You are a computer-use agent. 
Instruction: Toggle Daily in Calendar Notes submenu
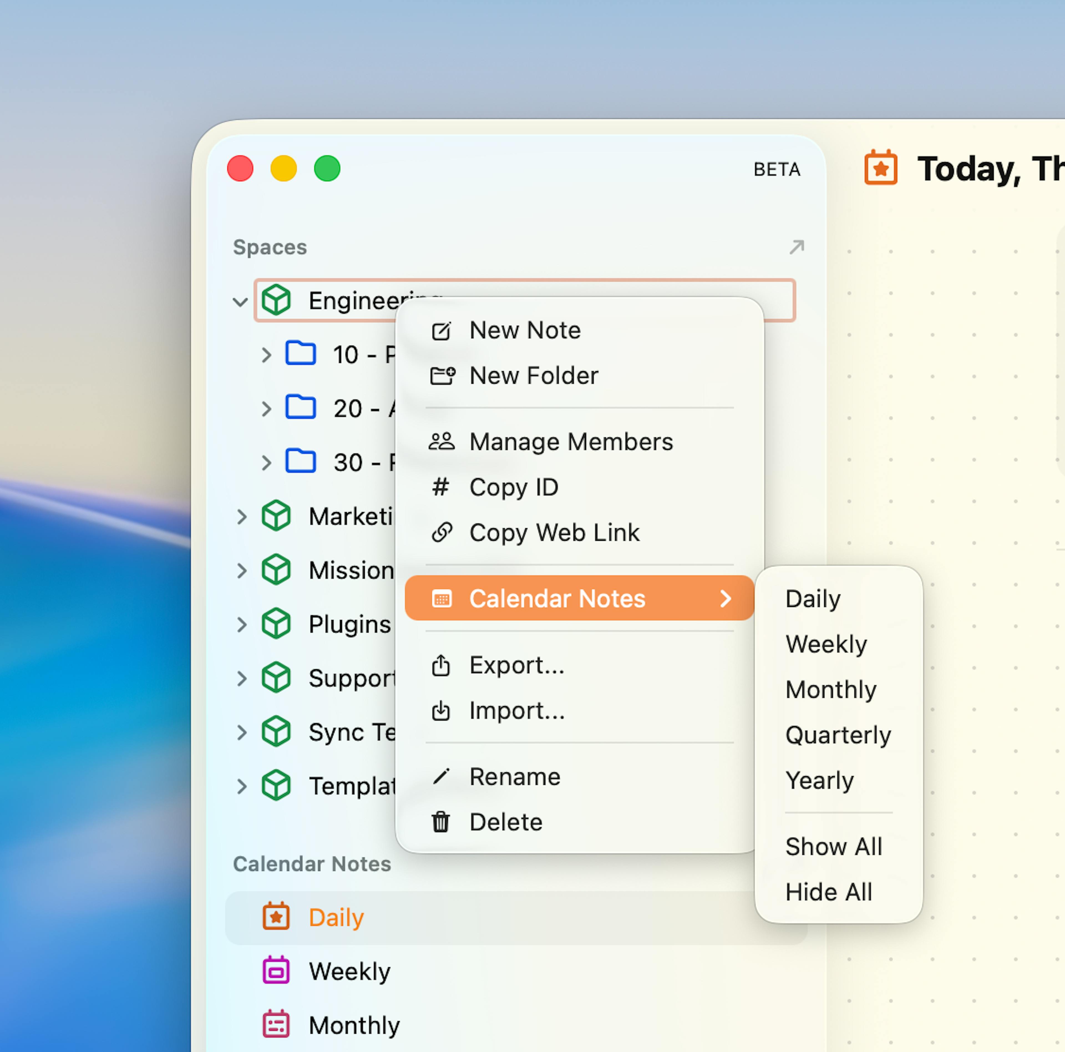(813, 599)
